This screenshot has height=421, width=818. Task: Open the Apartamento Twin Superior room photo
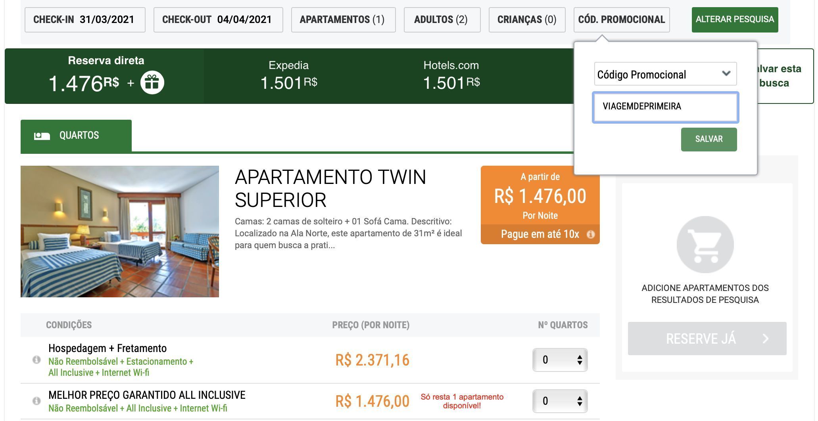pos(120,232)
